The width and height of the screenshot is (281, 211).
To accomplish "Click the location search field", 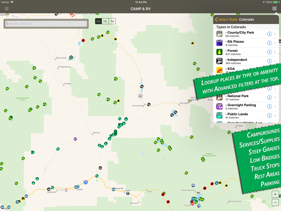I will (46, 24).
